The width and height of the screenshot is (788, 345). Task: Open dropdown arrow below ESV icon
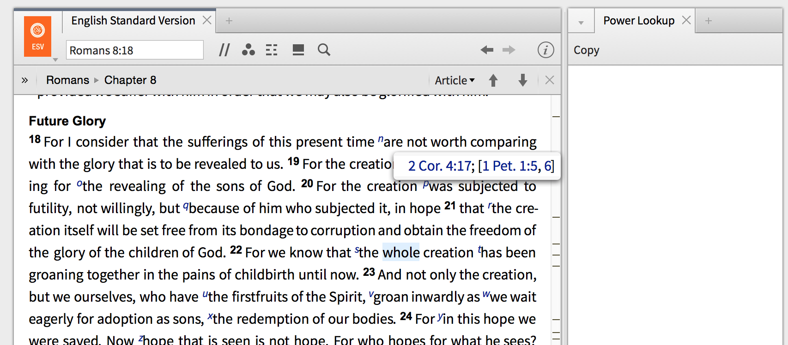(x=55, y=60)
